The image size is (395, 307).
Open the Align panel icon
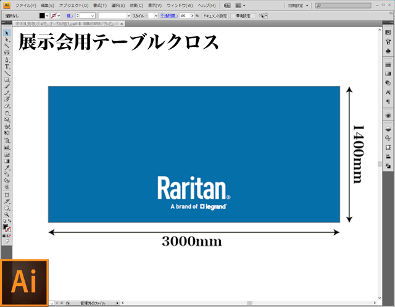(388, 156)
